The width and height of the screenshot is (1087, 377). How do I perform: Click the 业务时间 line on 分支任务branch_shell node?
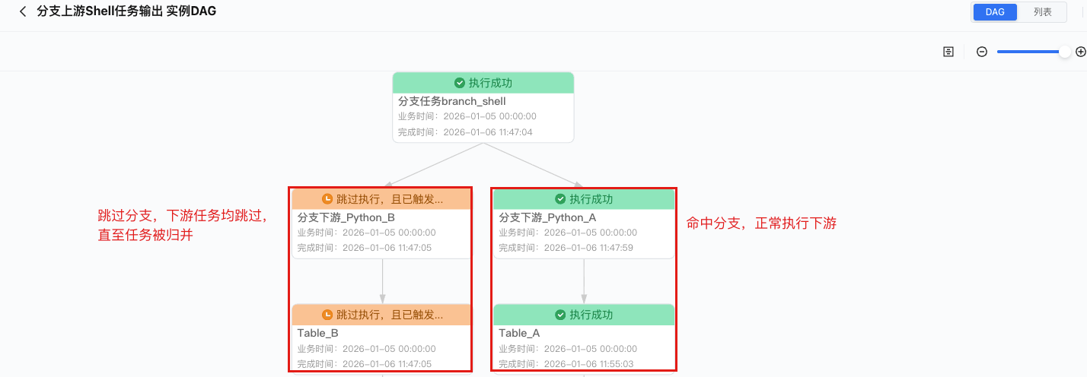(x=467, y=116)
